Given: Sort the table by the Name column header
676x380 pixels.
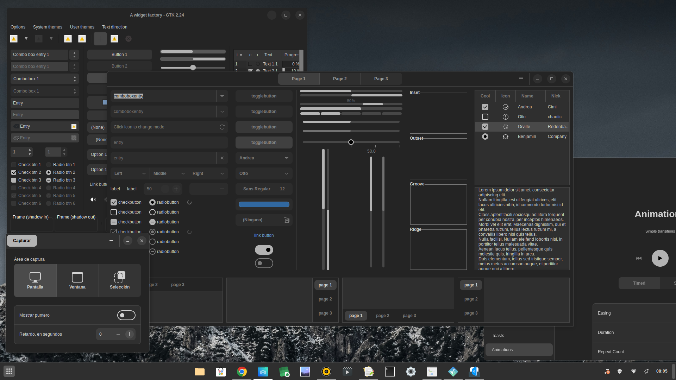Looking at the screenshot, I should tap(531, 96).
